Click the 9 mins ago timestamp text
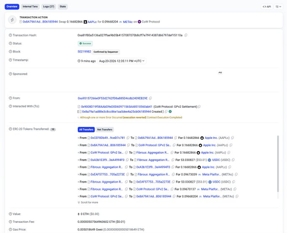 pyautogui.click(x=88, y=61)
